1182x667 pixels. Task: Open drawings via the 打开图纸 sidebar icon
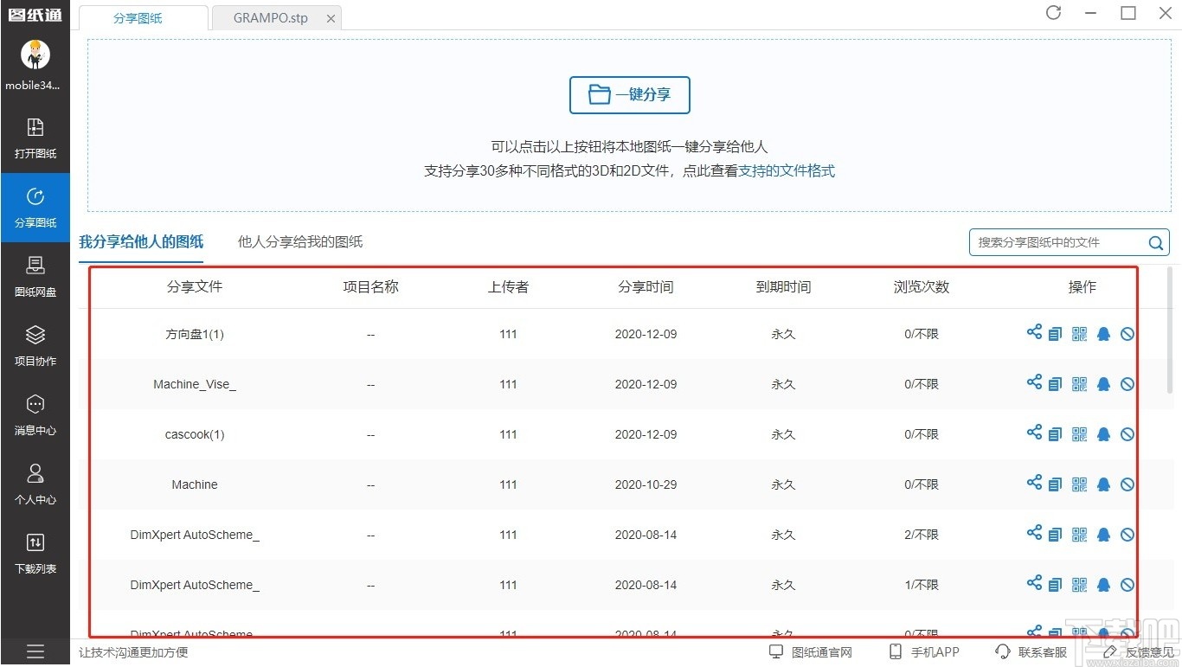click(35, 138)
